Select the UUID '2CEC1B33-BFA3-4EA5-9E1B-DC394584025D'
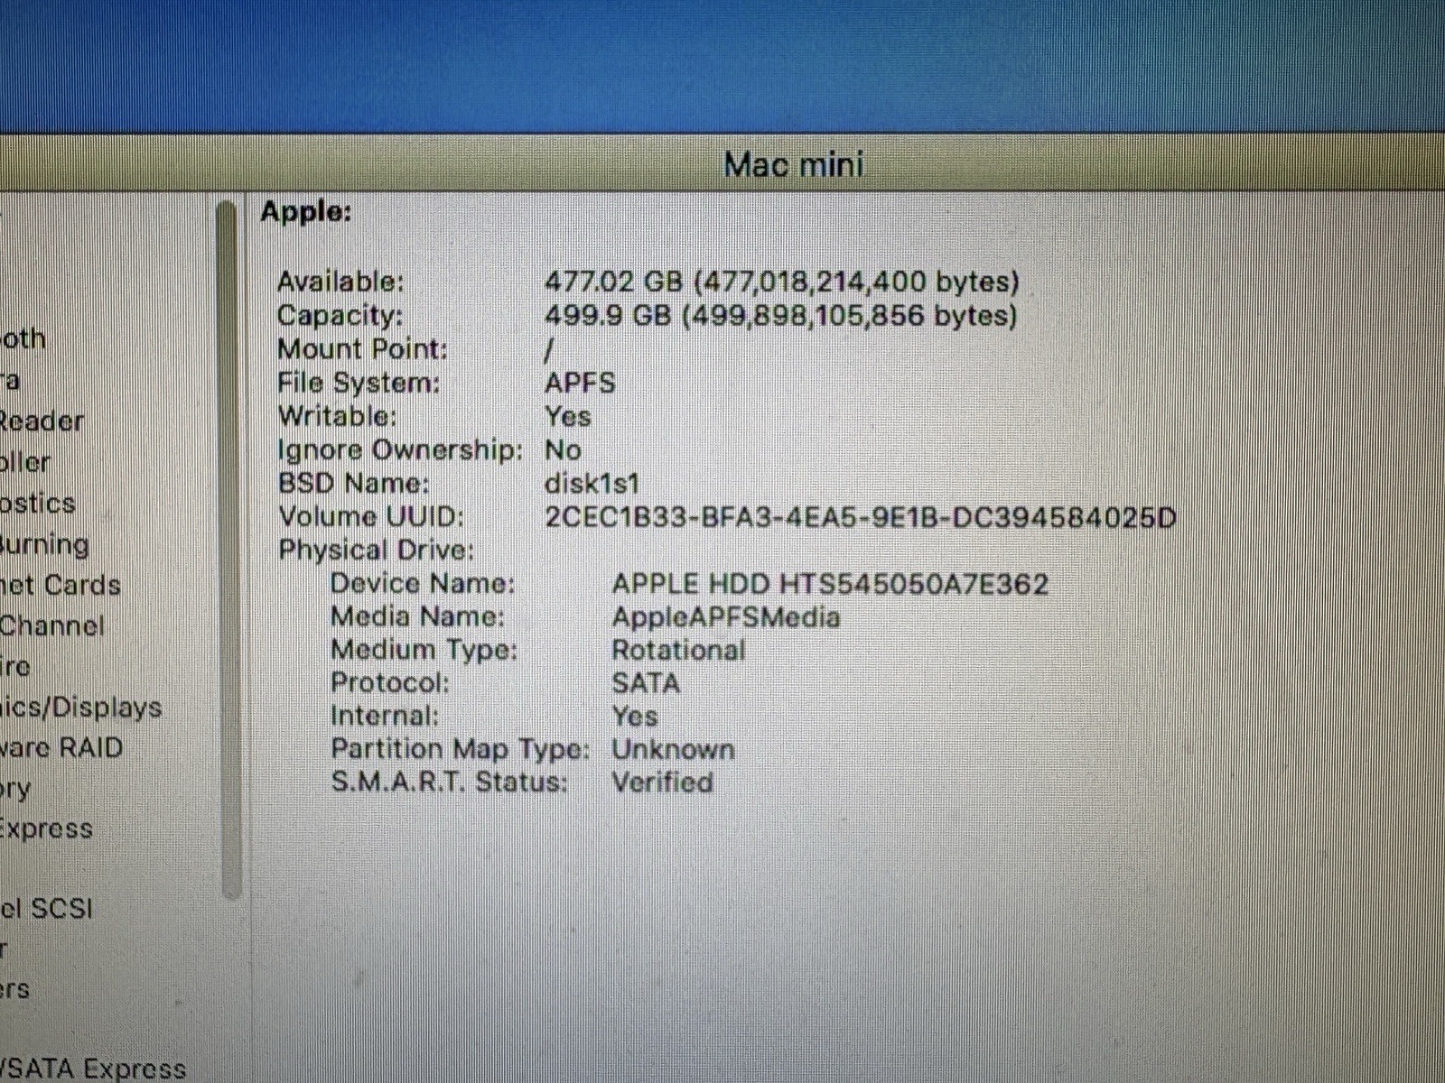1445x1083 pixels. [861, 517]
